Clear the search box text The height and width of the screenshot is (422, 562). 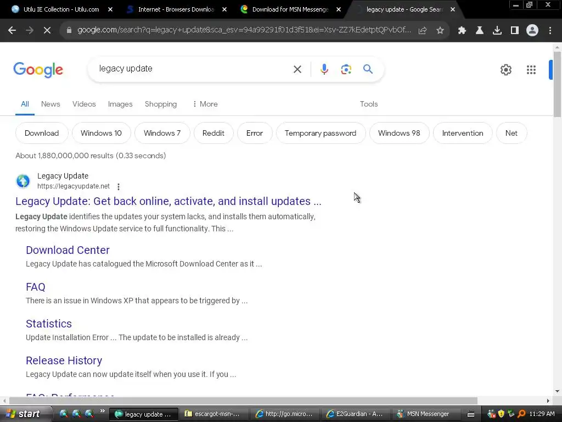click(297, 69)
